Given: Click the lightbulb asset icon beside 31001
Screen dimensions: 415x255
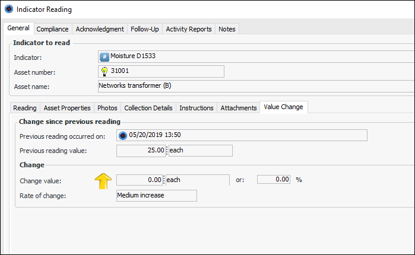Looking at the screenshot, I should point(104,71).
